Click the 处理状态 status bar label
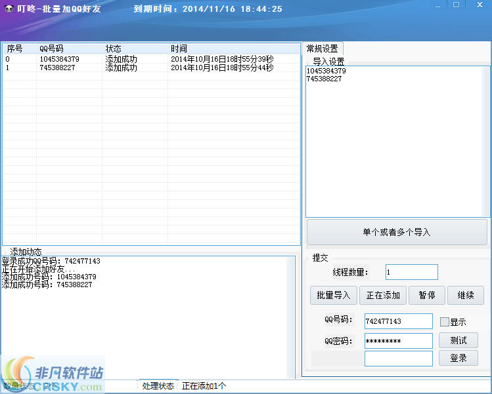 [158, 386]
